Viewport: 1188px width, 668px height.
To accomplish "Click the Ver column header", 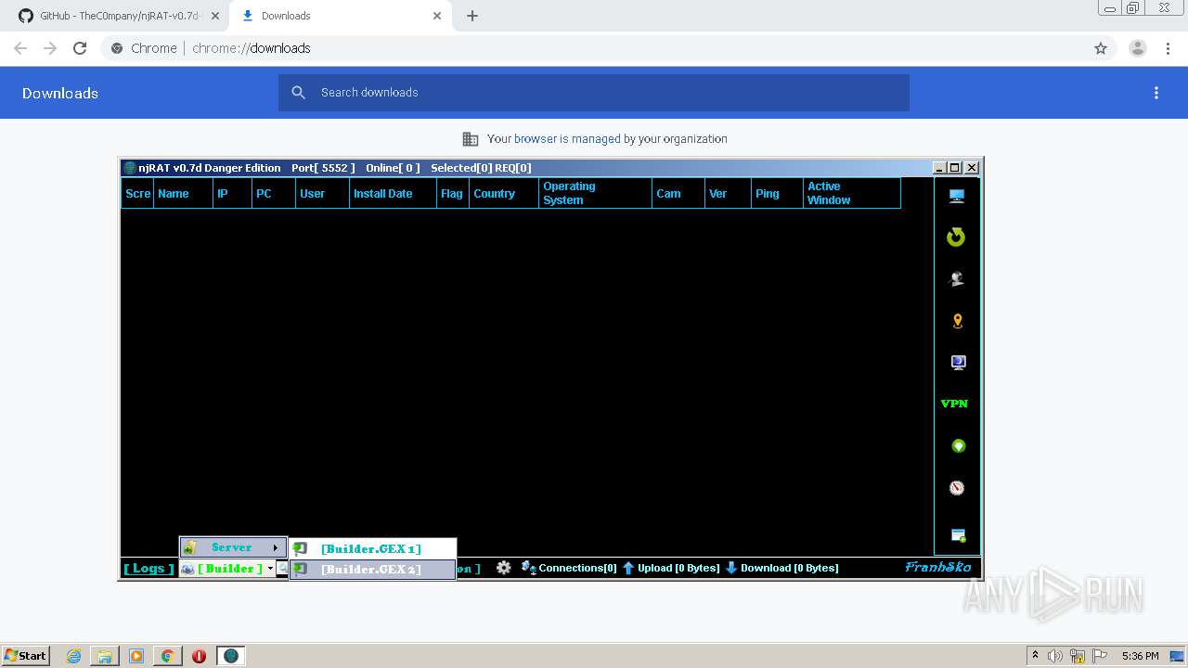I will click(x=728, y=193).
